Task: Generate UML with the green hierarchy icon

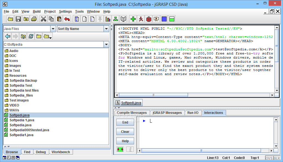Action: coord(116,19)
